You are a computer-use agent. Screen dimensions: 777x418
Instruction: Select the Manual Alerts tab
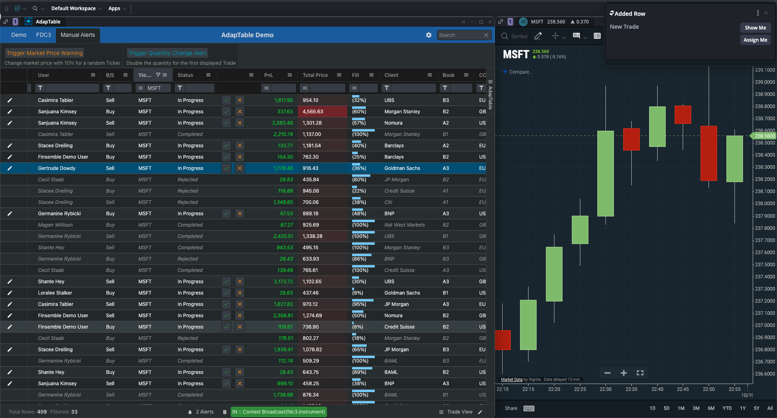point(77,35)
